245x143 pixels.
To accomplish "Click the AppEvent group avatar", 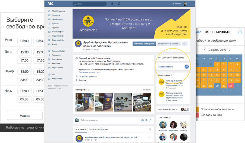I will click(78, 44).
